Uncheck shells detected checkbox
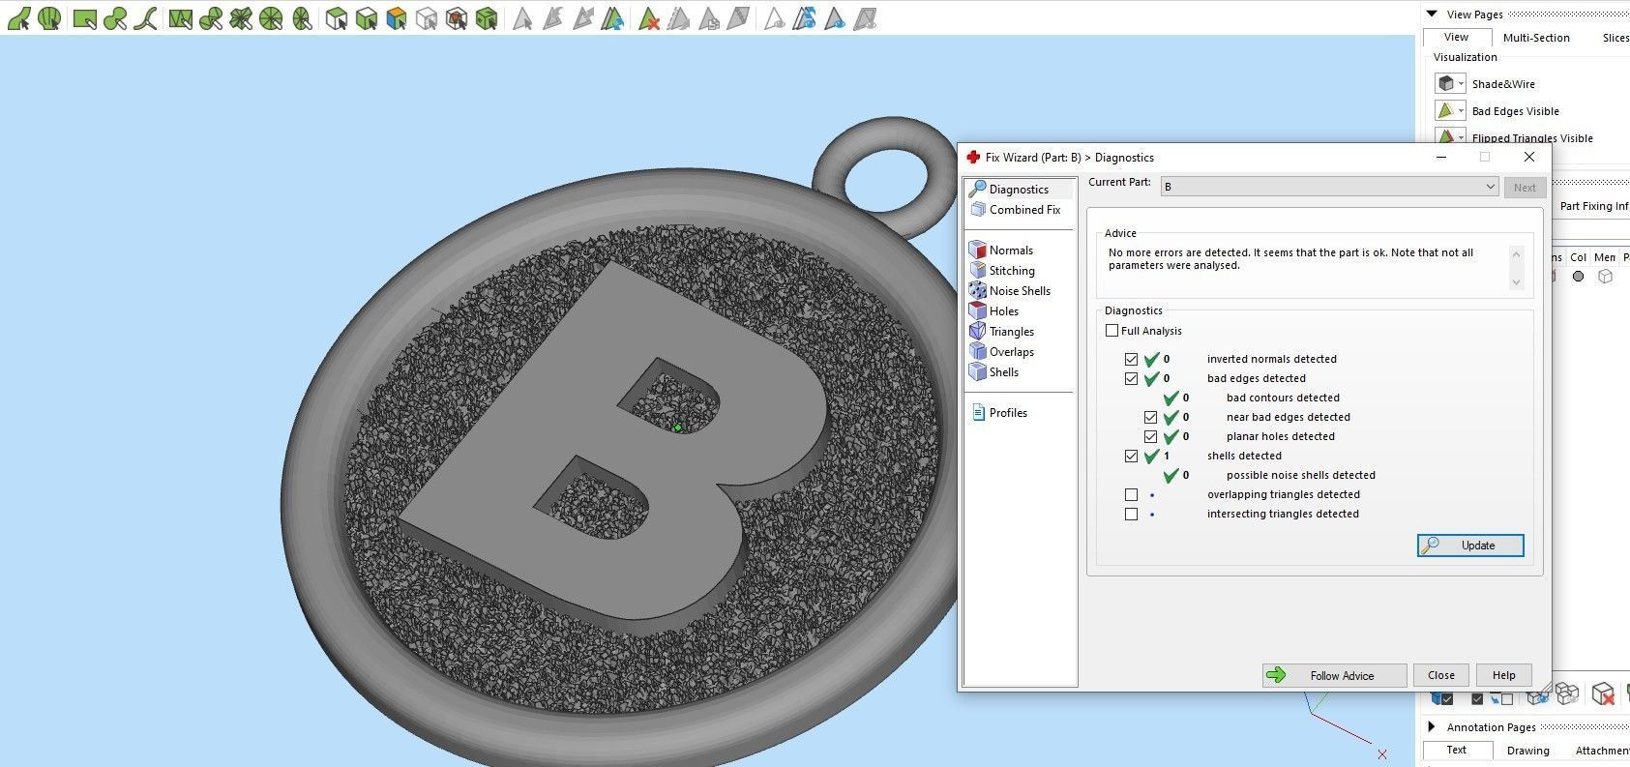The image size is (1630, 767). pos(1132,456)
